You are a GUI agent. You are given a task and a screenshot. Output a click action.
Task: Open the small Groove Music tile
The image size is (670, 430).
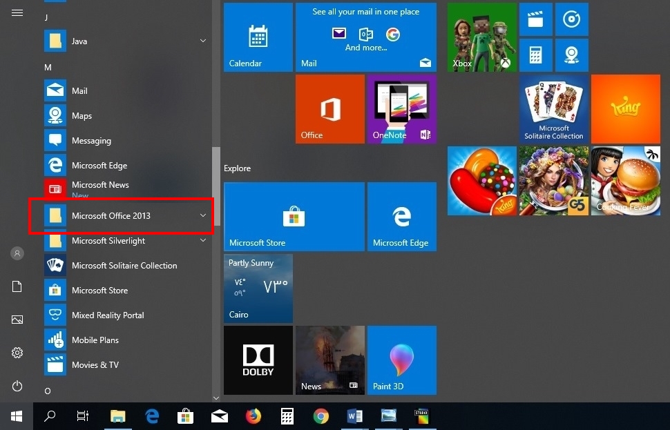tap(572, 19)
